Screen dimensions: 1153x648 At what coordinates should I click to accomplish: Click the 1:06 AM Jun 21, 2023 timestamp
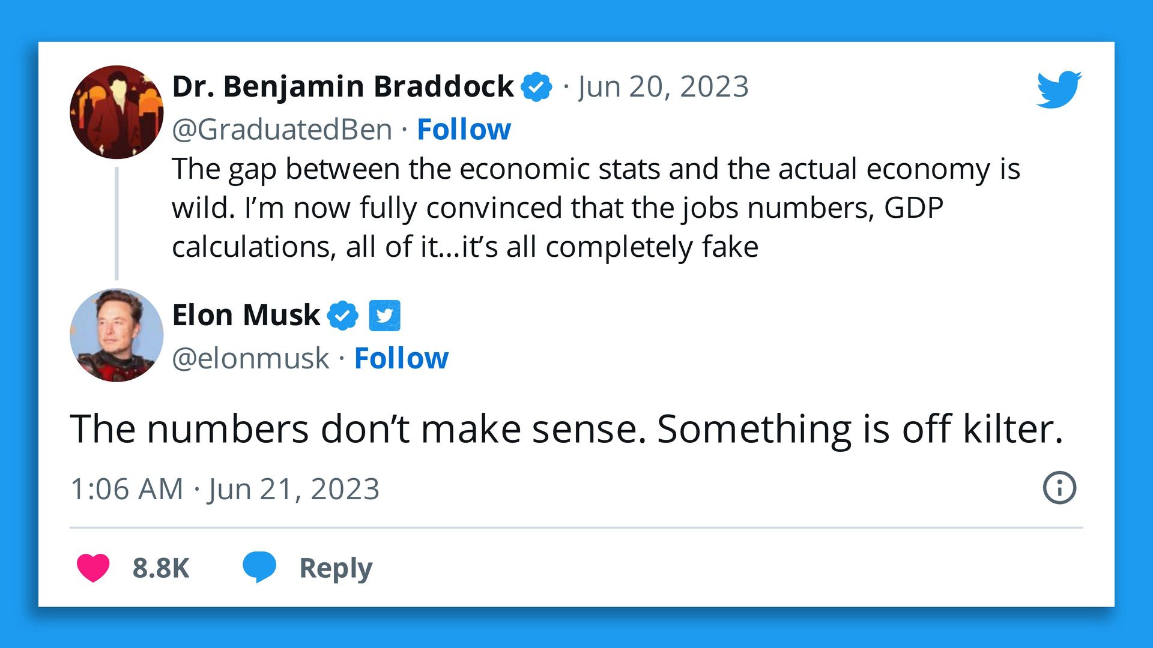coord(225,488)
